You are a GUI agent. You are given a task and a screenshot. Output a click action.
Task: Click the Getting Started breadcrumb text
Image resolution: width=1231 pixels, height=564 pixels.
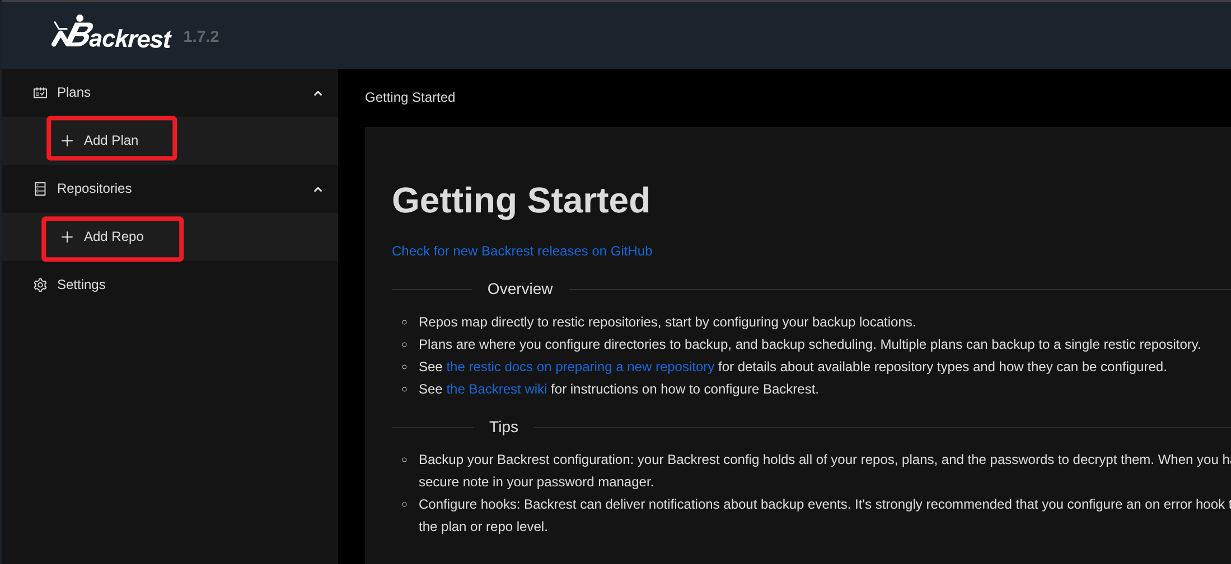click(410, 97)
